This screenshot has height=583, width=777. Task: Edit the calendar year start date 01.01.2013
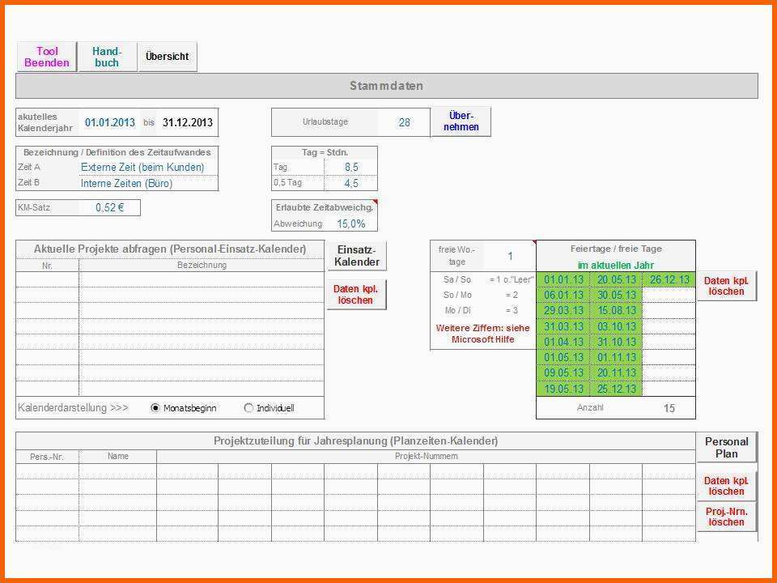click(x=110, y=122)
